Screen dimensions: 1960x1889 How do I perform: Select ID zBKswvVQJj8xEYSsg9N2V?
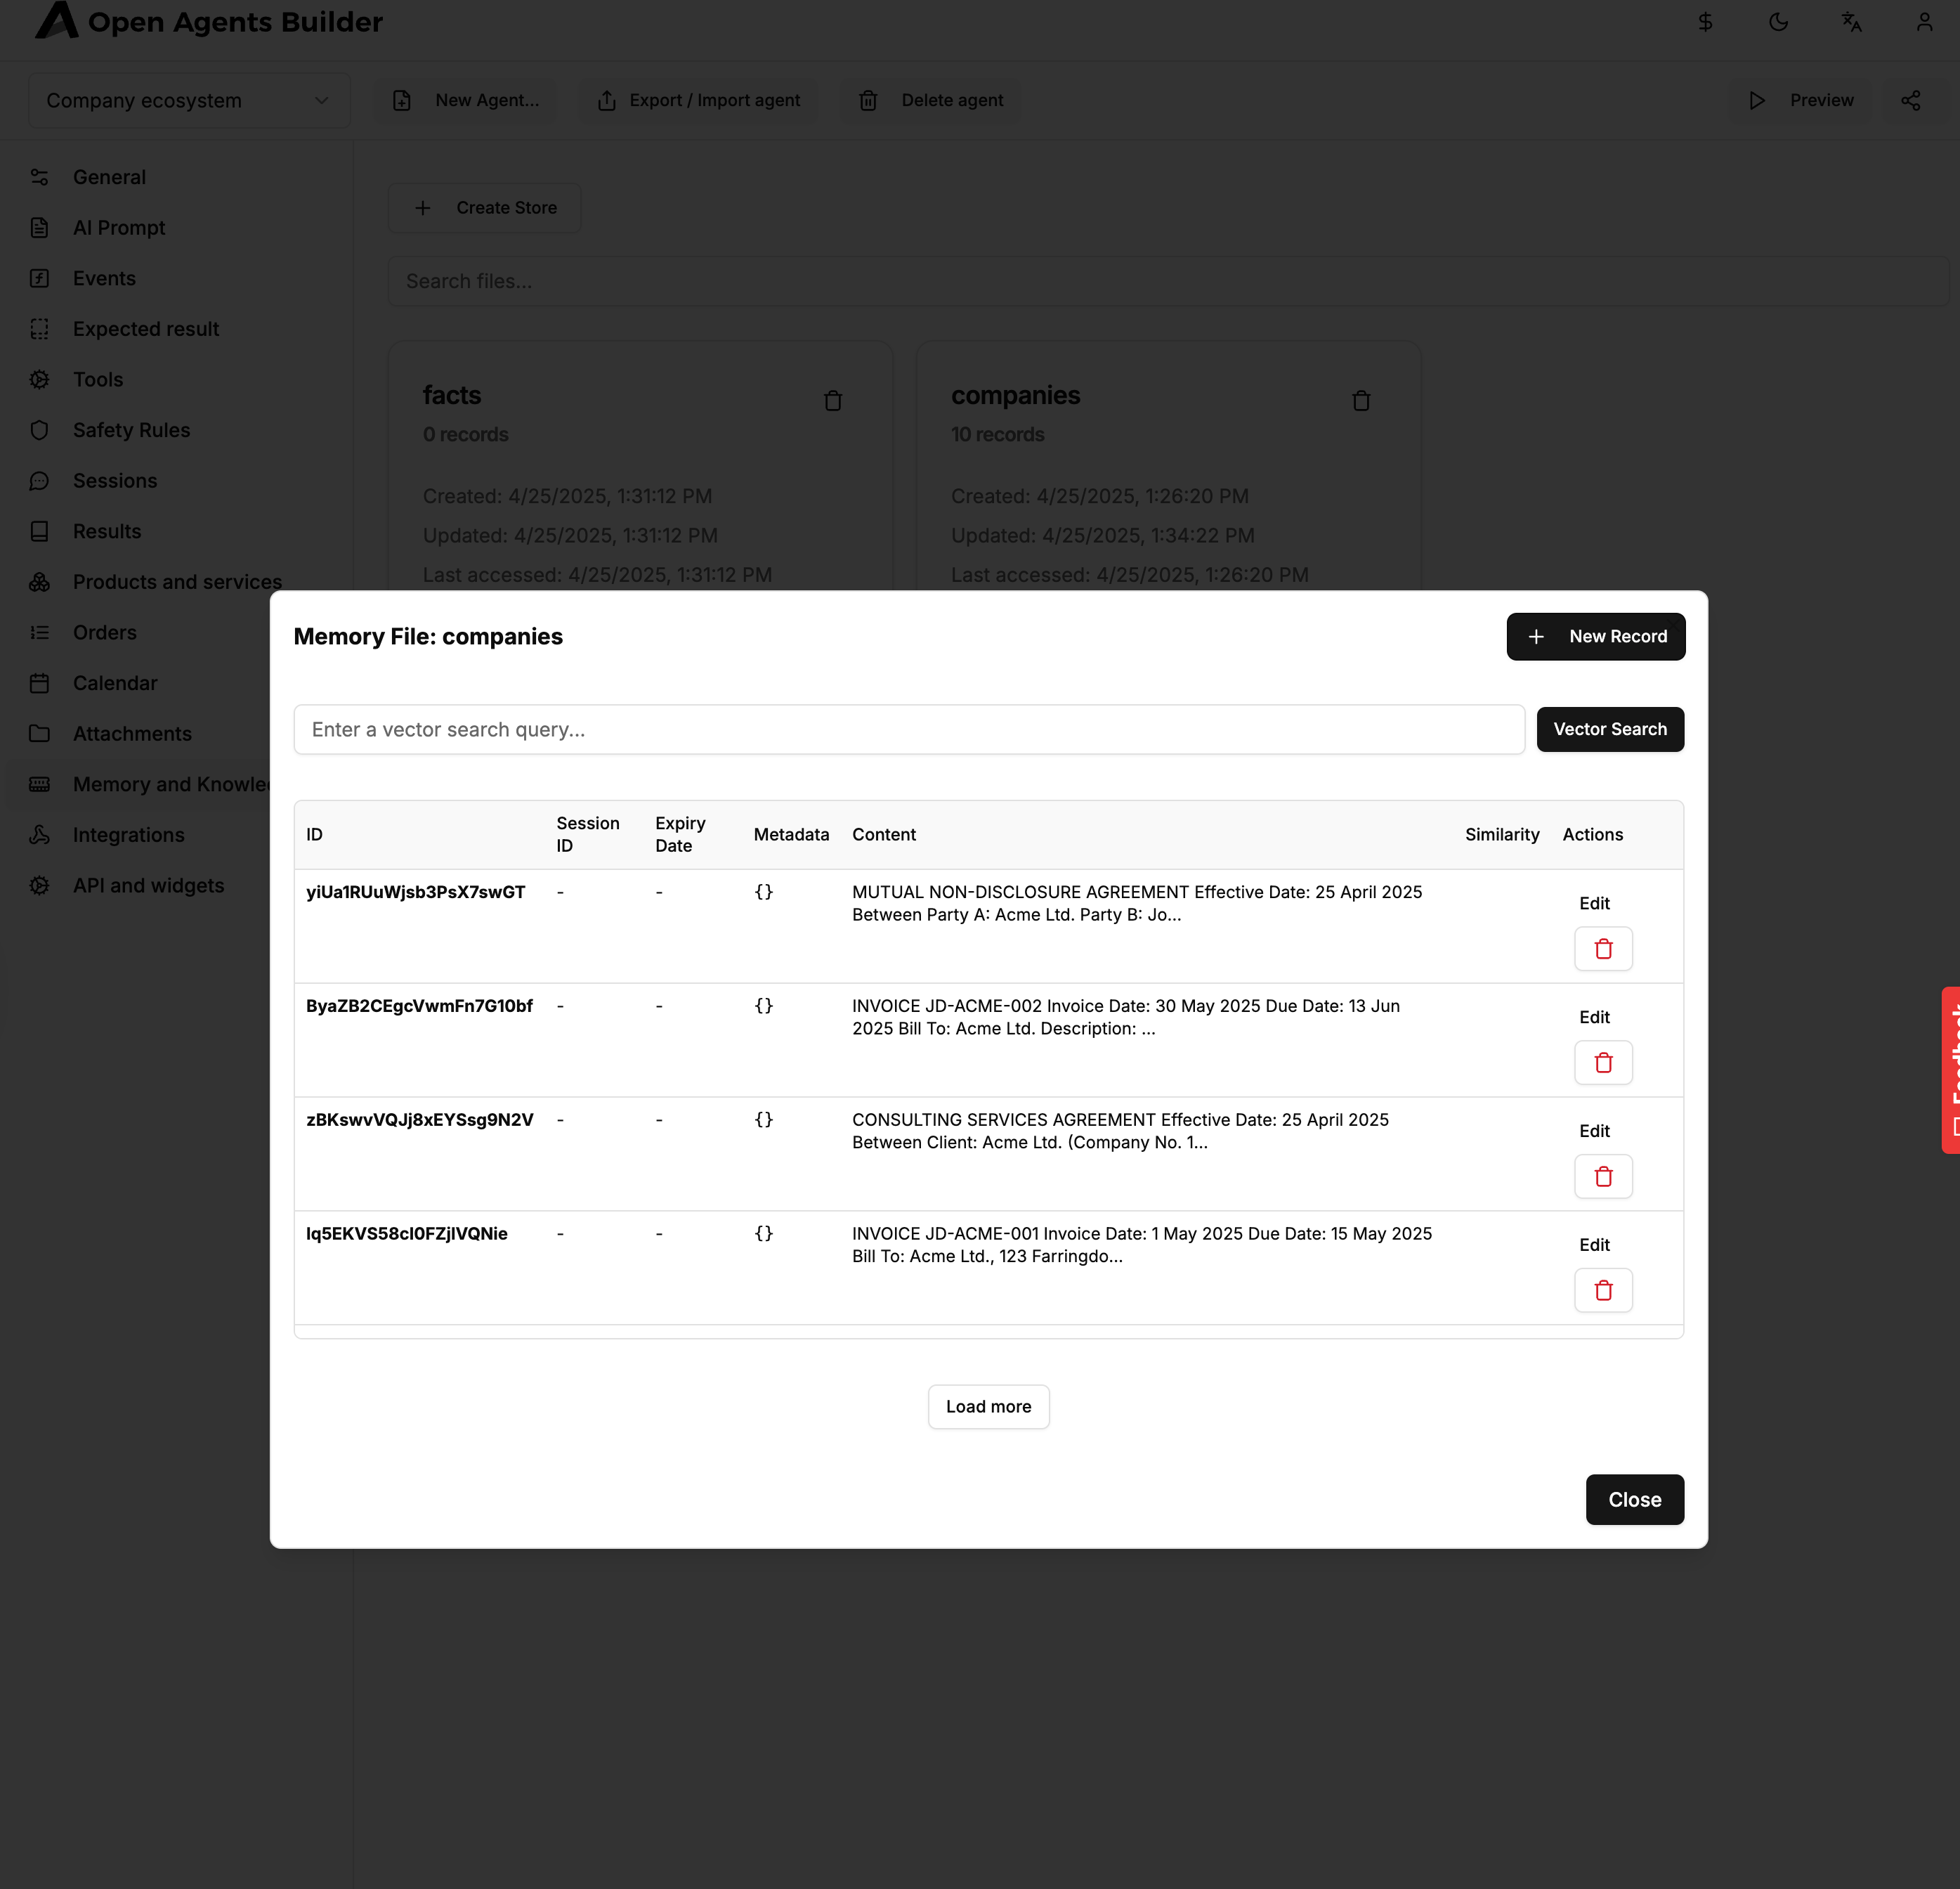tap(420, 1119)
